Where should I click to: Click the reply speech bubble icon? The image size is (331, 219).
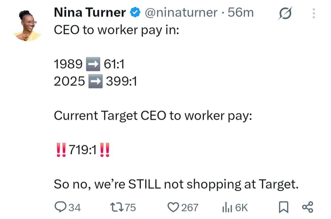coord(61,207)
